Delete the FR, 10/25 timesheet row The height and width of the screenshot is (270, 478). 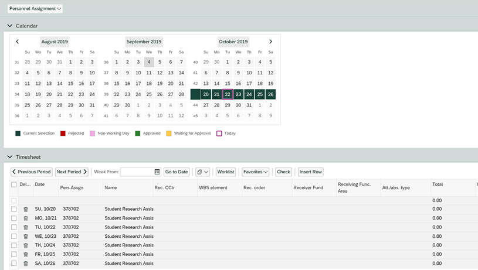[26, 255]
